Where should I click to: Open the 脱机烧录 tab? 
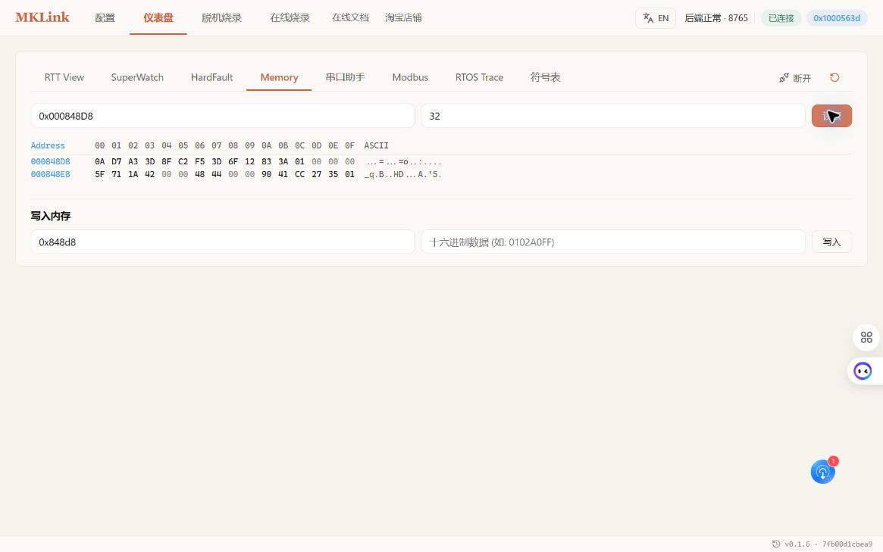[222, 18]
